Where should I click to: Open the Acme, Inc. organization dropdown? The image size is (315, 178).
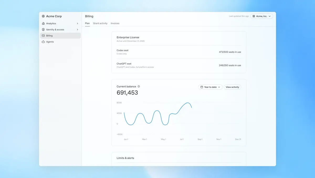click(x=261, y=16)
